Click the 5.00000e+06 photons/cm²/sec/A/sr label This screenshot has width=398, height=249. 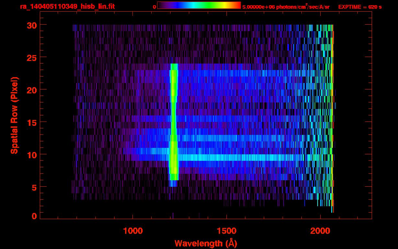(286, 6)
